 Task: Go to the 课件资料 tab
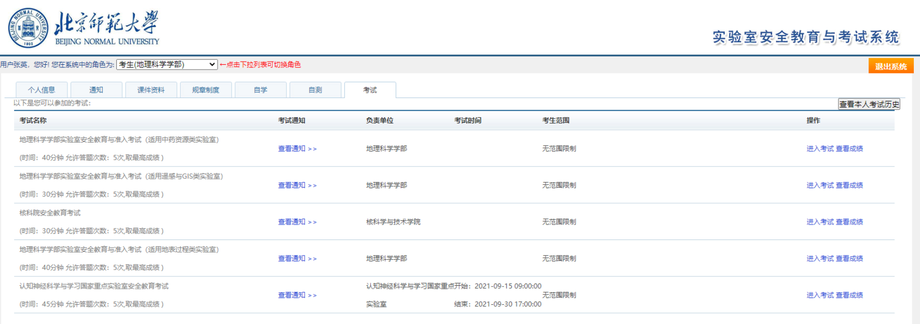(151, 90)
